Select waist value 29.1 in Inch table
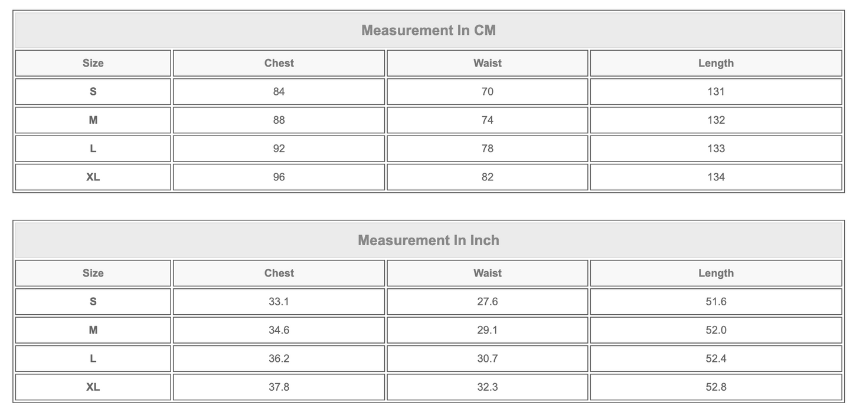Viewport: 853px width, 412px height. pos(488,330)
